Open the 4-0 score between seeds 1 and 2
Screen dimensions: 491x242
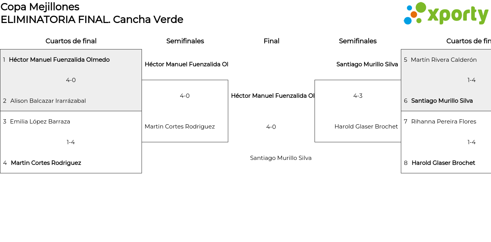[x=71, y=80]
